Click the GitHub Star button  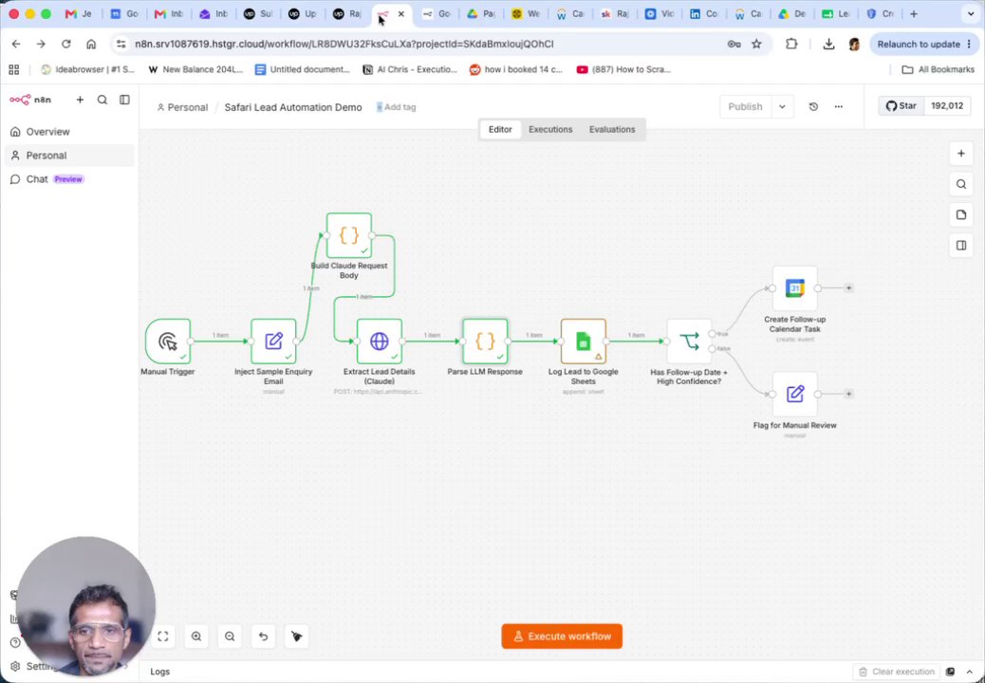pyautogui.click(x=901, y=106)
